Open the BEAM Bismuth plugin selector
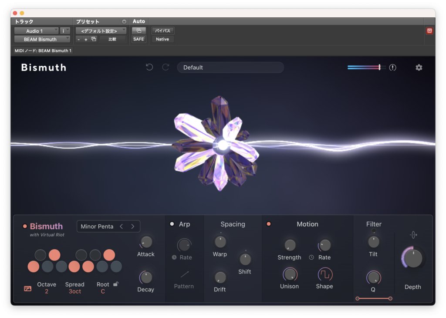Viewport: 446px width, 318px height. coord(42,39)
